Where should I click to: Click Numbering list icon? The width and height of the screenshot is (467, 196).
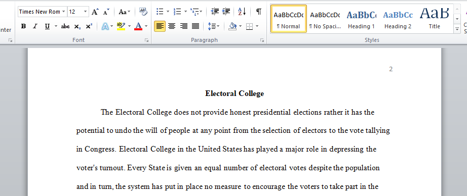(177, 12)
